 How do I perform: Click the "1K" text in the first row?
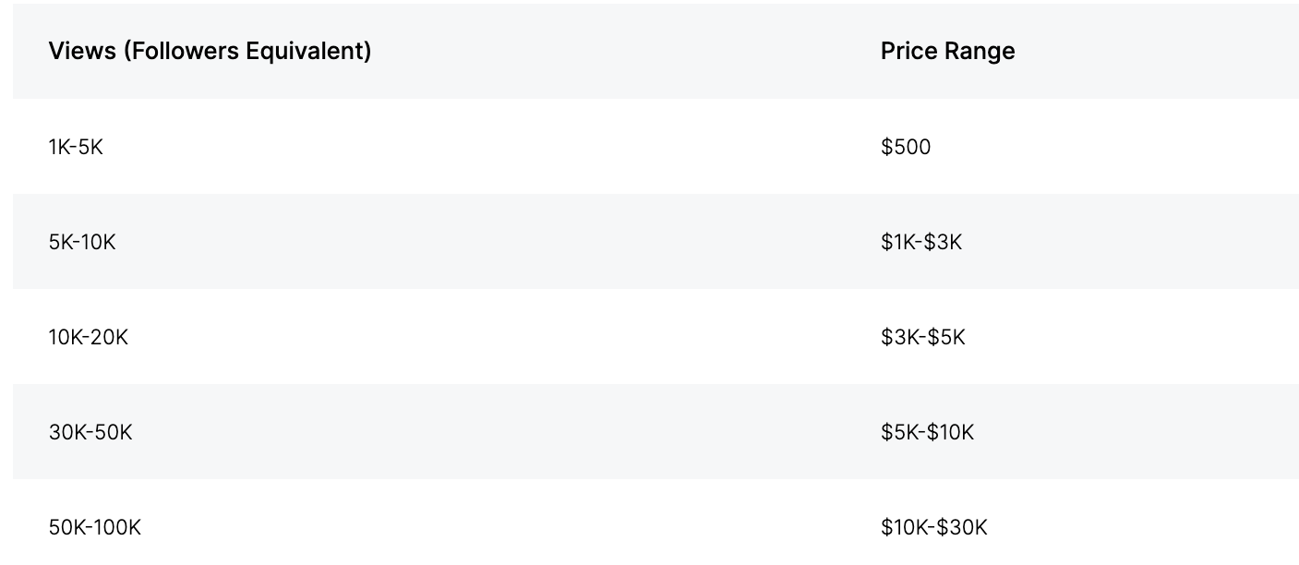pyautogui.click(x=59, y=147)
